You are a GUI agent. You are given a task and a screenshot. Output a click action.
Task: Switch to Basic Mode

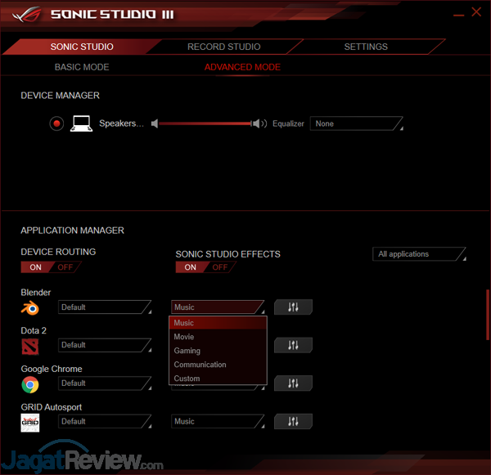pyautogui.click(x=82, y=67)
